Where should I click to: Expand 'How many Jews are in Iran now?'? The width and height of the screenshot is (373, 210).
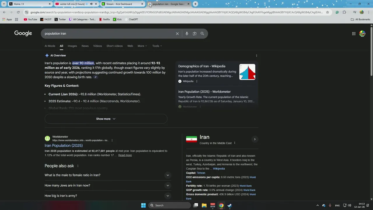click(x=107, y=185)
